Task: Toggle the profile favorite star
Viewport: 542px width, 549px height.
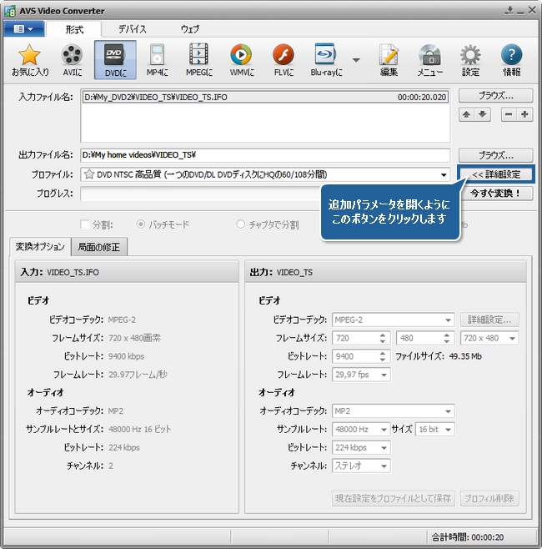Action: (89, 174)
